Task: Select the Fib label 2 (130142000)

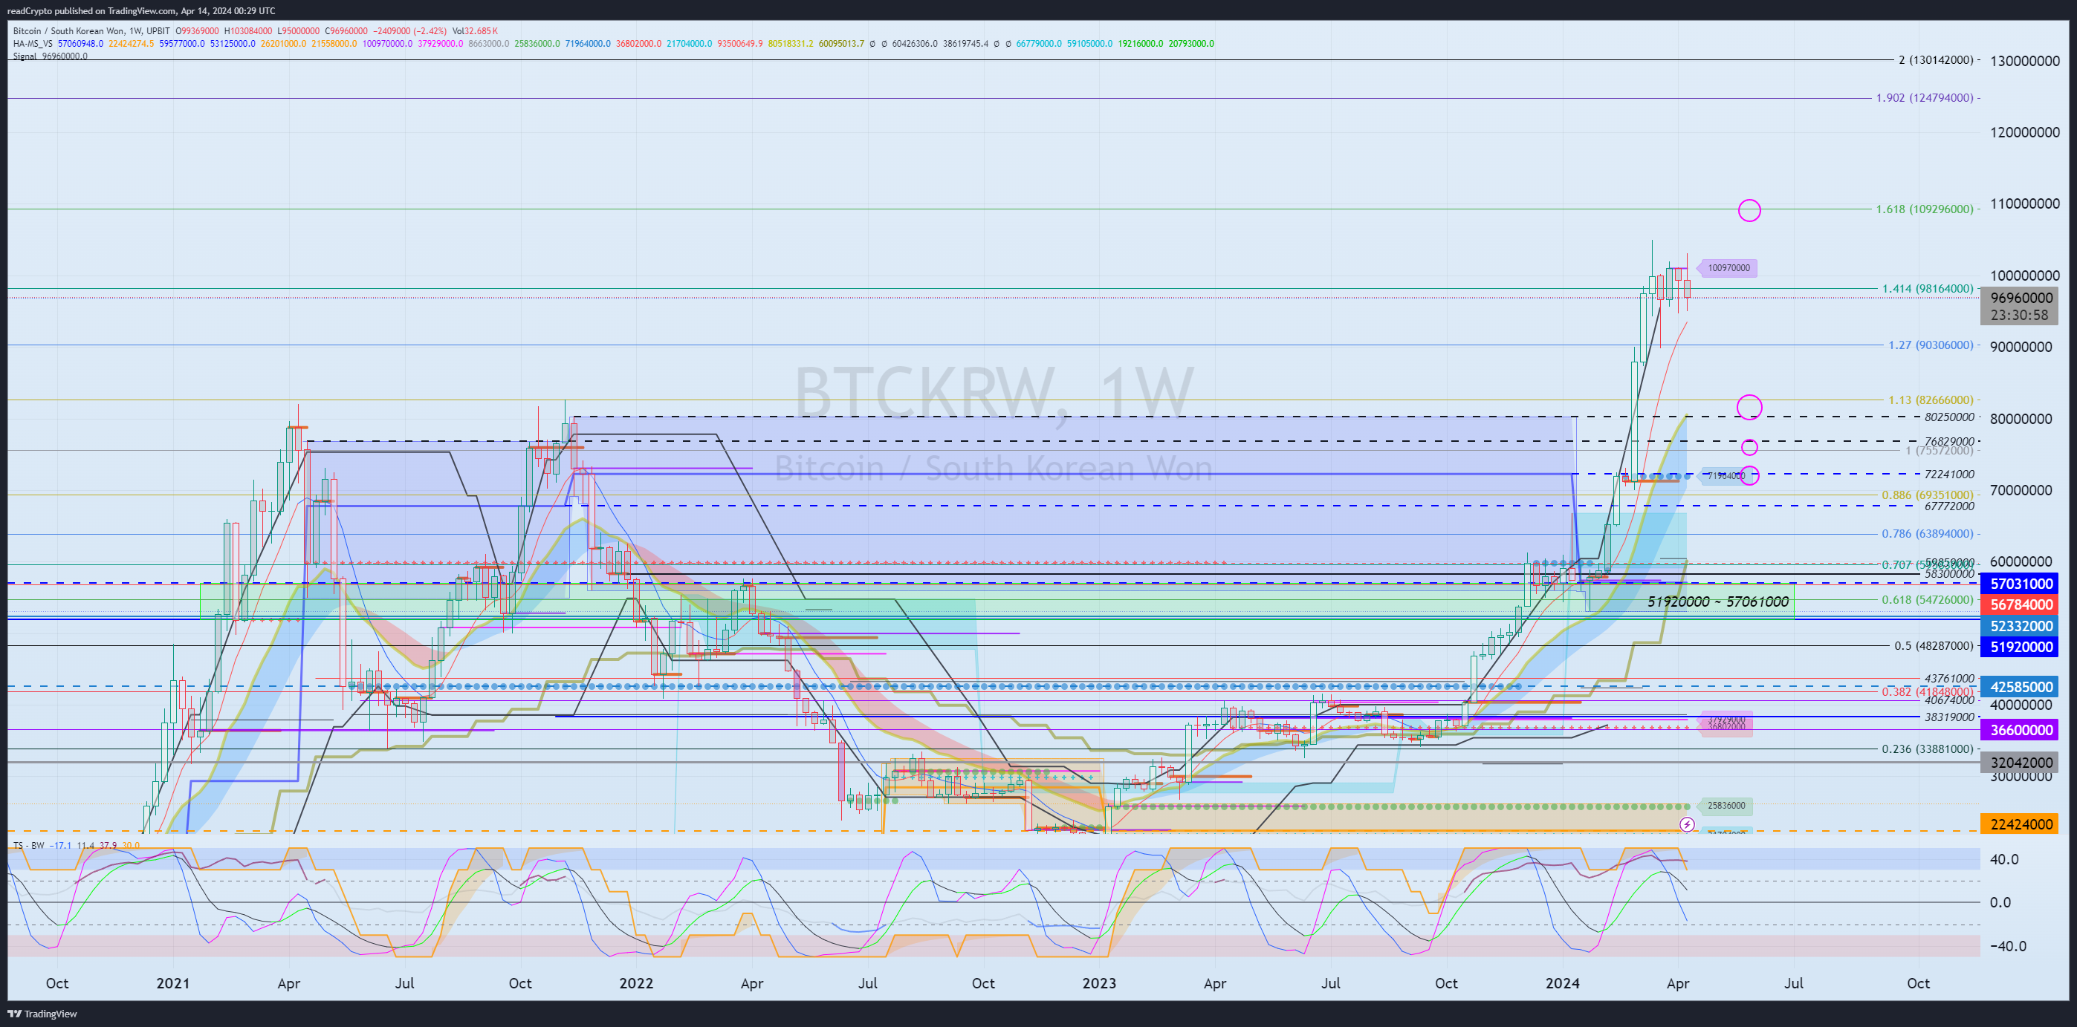Action: point(1936,59)
